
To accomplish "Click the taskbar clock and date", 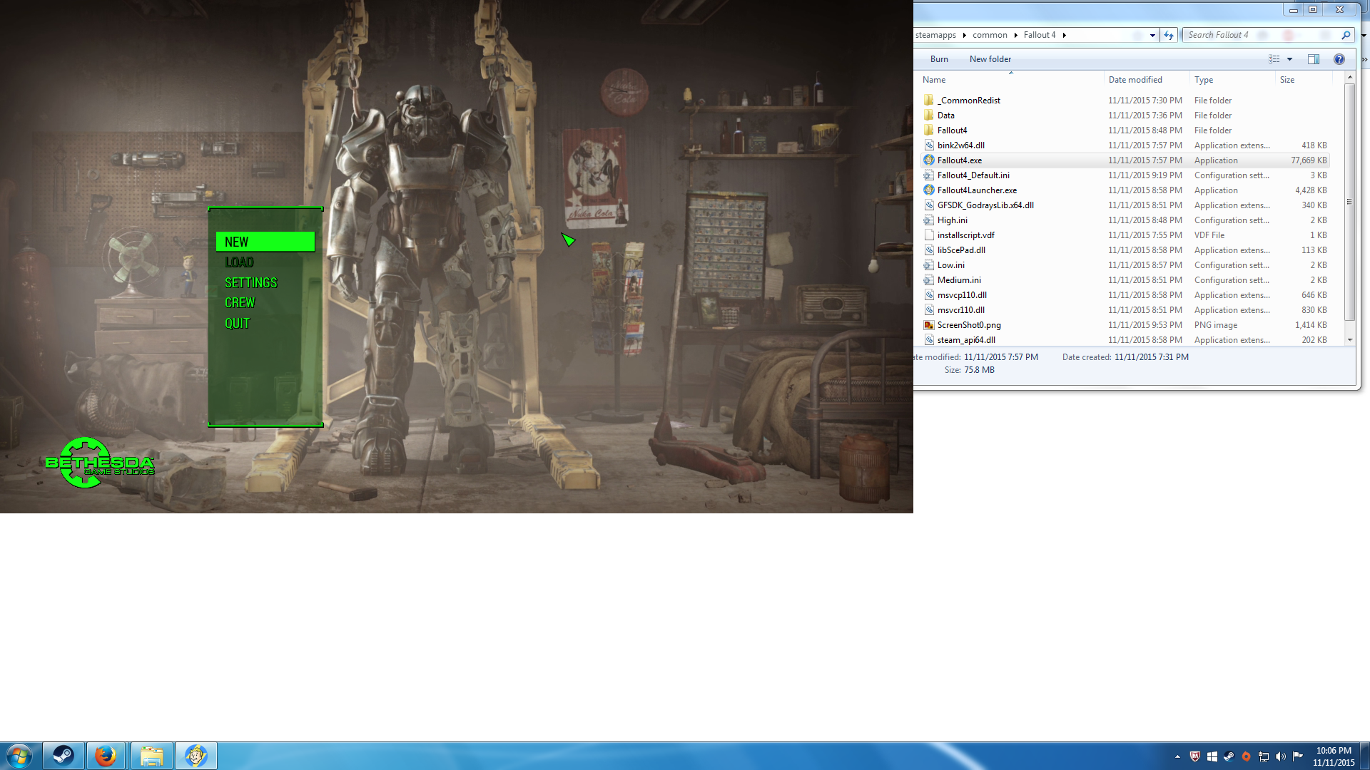I will tap(1334, 756).
